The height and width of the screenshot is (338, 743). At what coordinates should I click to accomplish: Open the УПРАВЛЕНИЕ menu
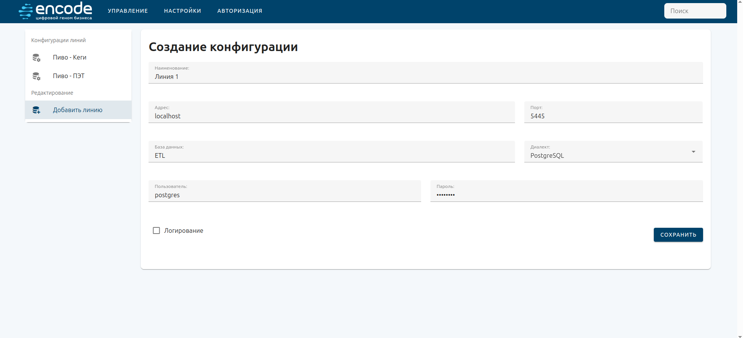(x=128, y=11)
